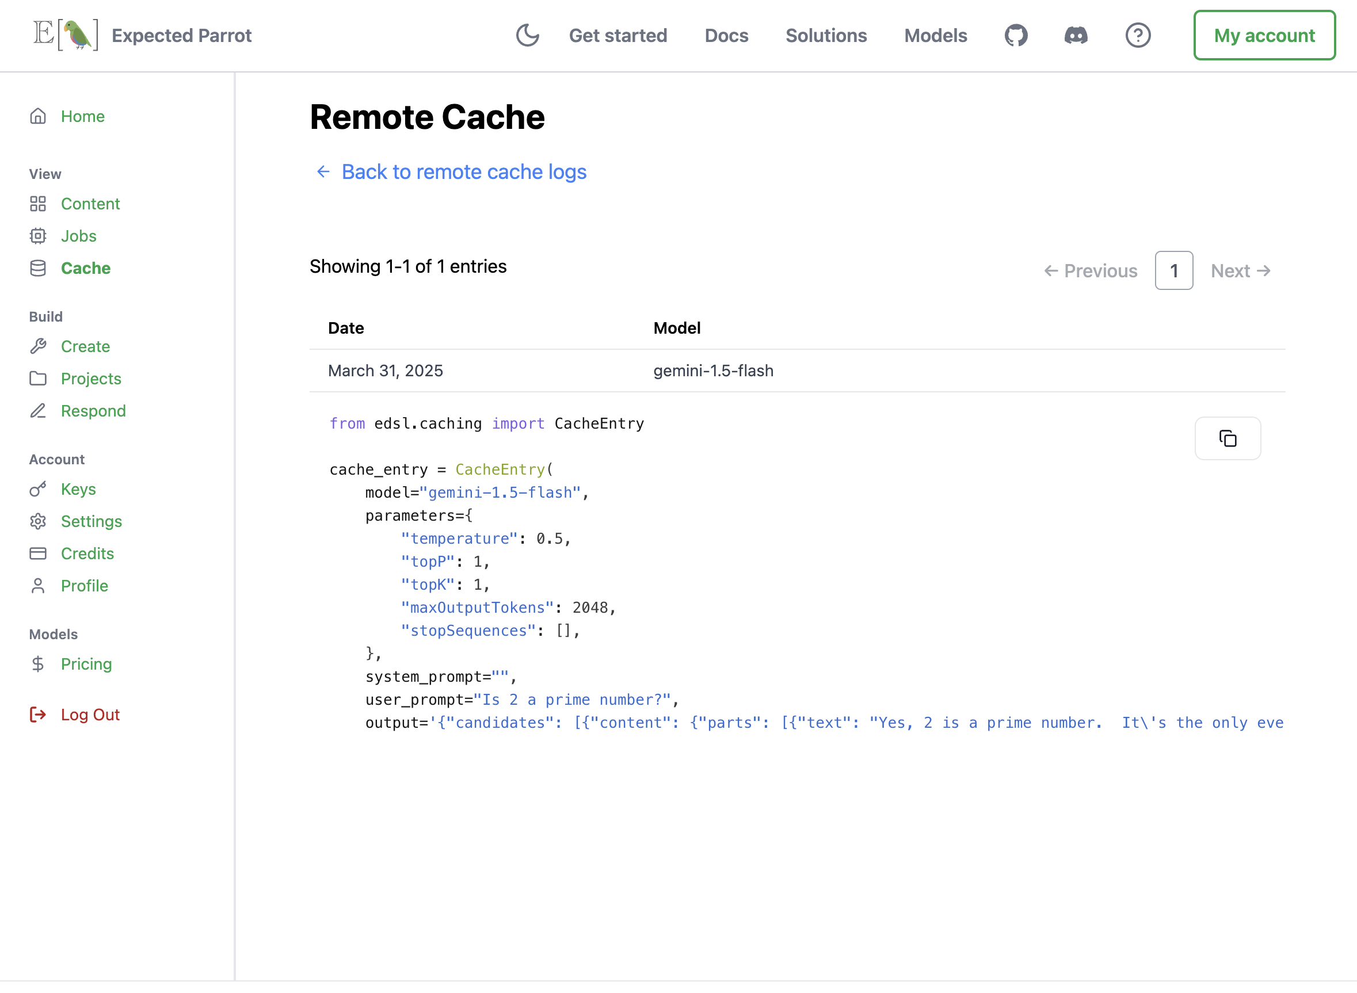Image resolution: width=1357 pixels, height=993 pixels.
Task: Open the Solutions menu item
Action: point(826,35)
